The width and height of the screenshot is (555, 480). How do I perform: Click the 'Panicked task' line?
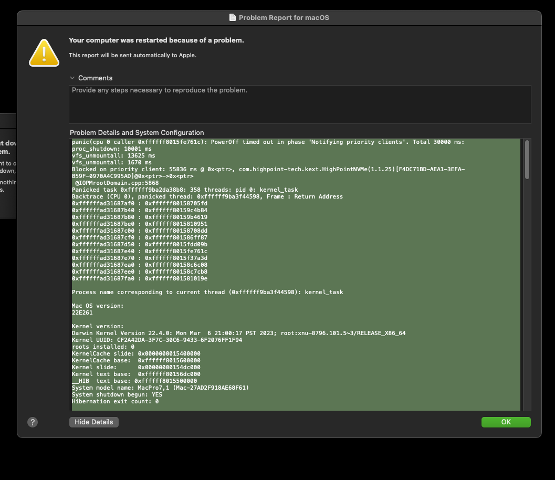point(185,190)
